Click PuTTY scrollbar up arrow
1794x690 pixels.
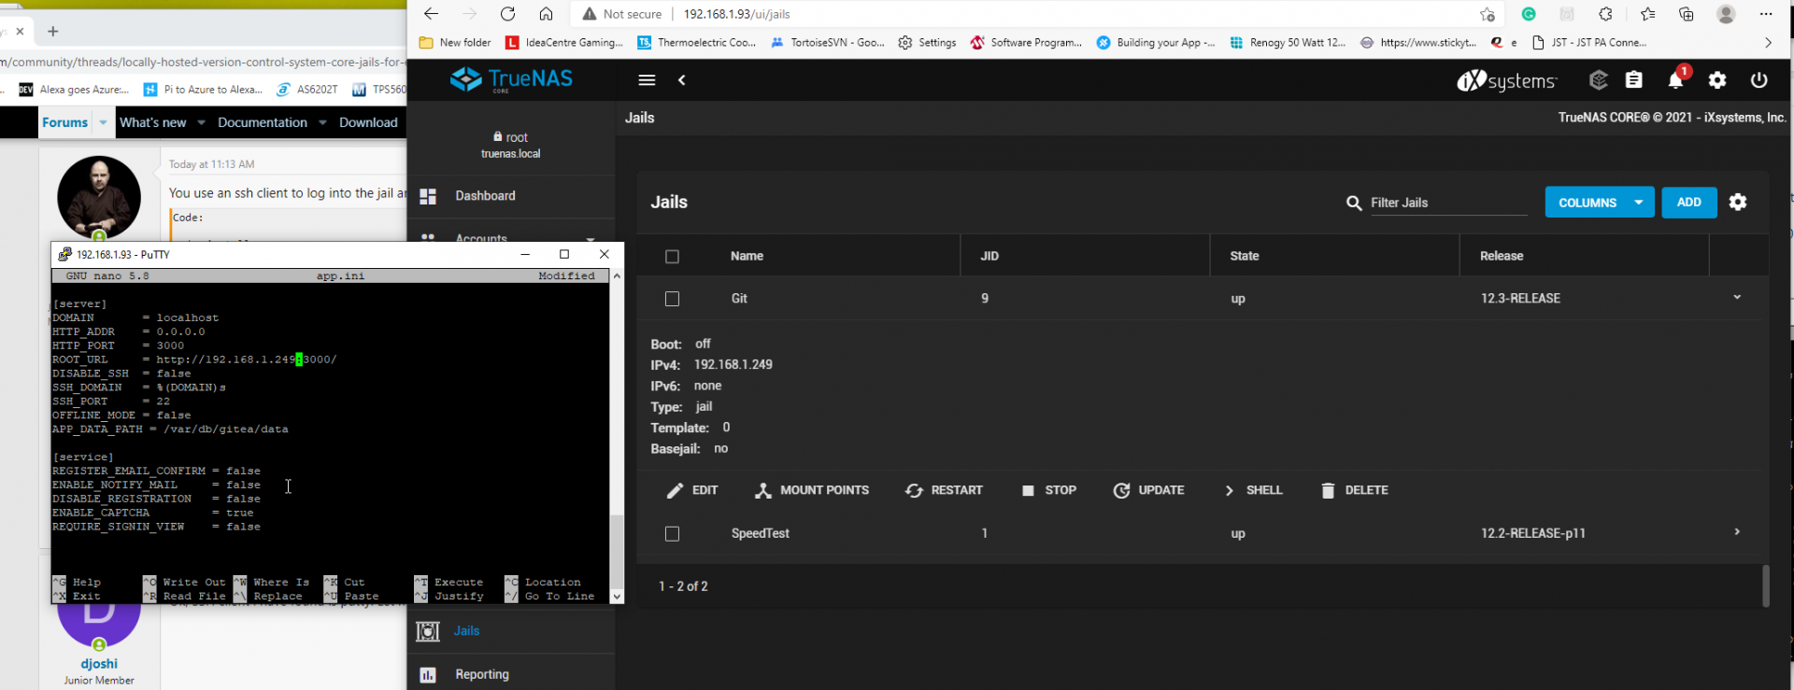point(617,276)
